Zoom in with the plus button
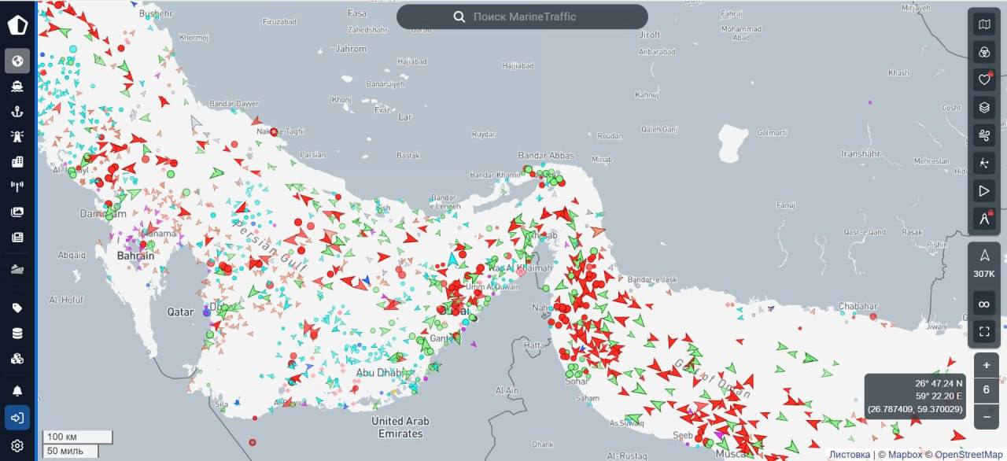 pyautogui.click(x=986, y=366)
